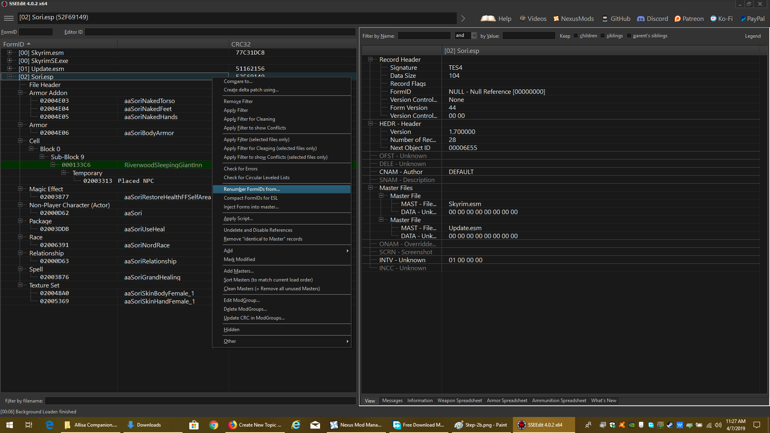Open Microsoft Store from taskbar
This screenshot has width=770, height=433.
point(194,425)
